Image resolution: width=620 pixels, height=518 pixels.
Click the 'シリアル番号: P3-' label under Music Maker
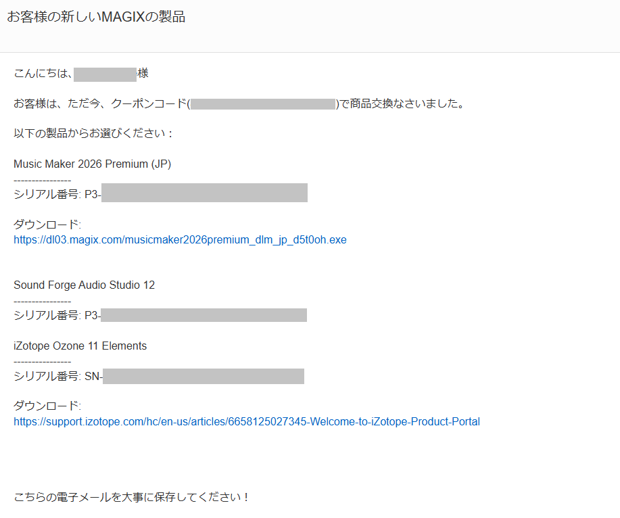57,195
